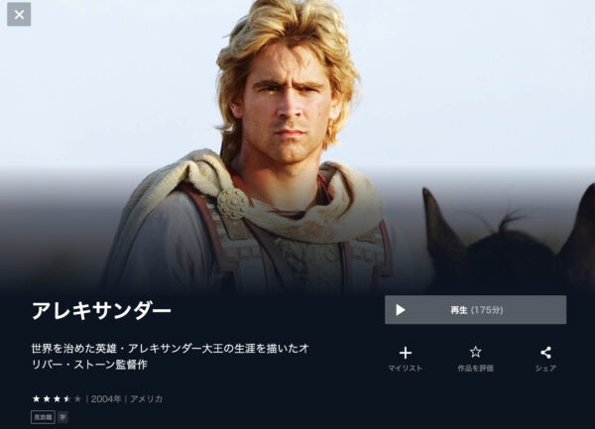Select the シェア label
Viewport: 595px width, 429px height.
click(x=545, y=369)
